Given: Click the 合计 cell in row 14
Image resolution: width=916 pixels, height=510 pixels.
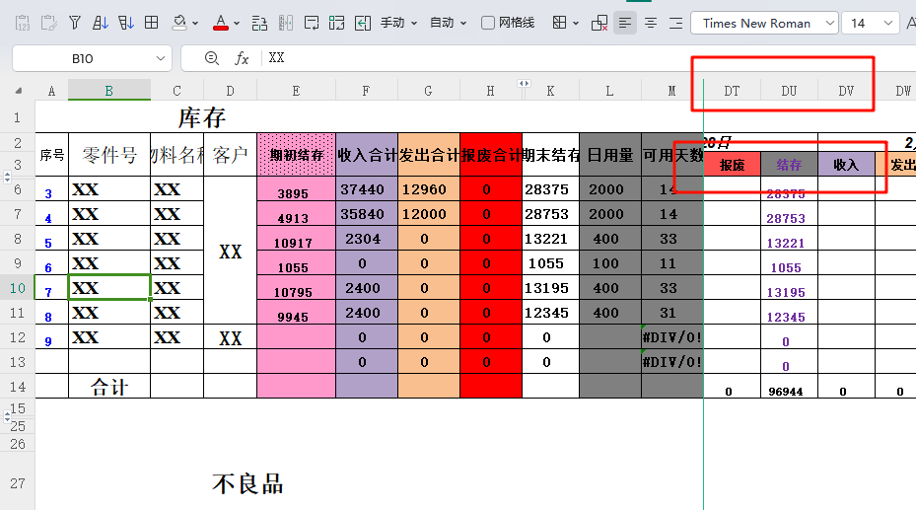Looking at the screenshot, I should click(x=109, y=386).
